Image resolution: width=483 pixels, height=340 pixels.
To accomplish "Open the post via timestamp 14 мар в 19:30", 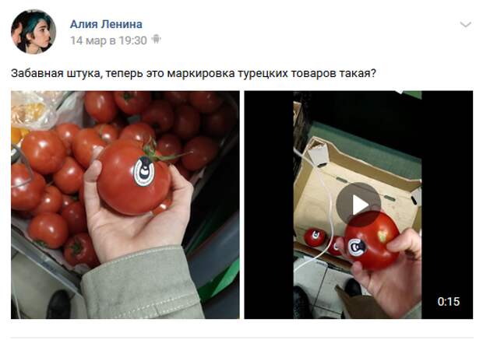I will click(108, 40).
